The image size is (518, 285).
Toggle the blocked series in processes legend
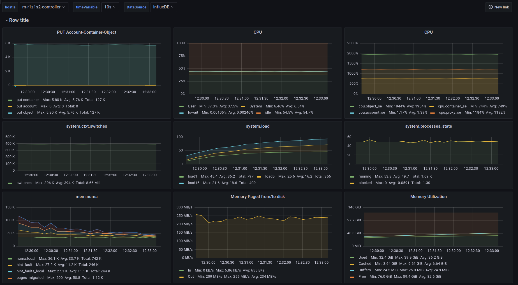(365, 183)
